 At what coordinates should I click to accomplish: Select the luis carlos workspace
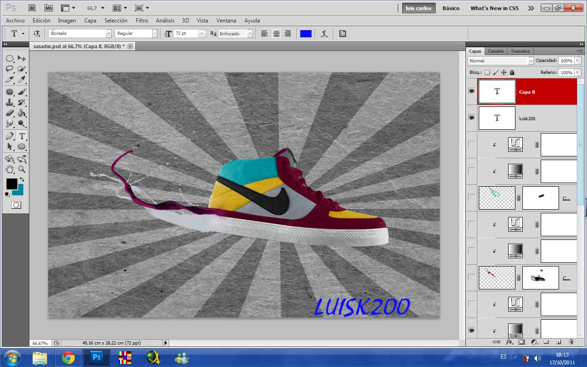click(419, 8)
